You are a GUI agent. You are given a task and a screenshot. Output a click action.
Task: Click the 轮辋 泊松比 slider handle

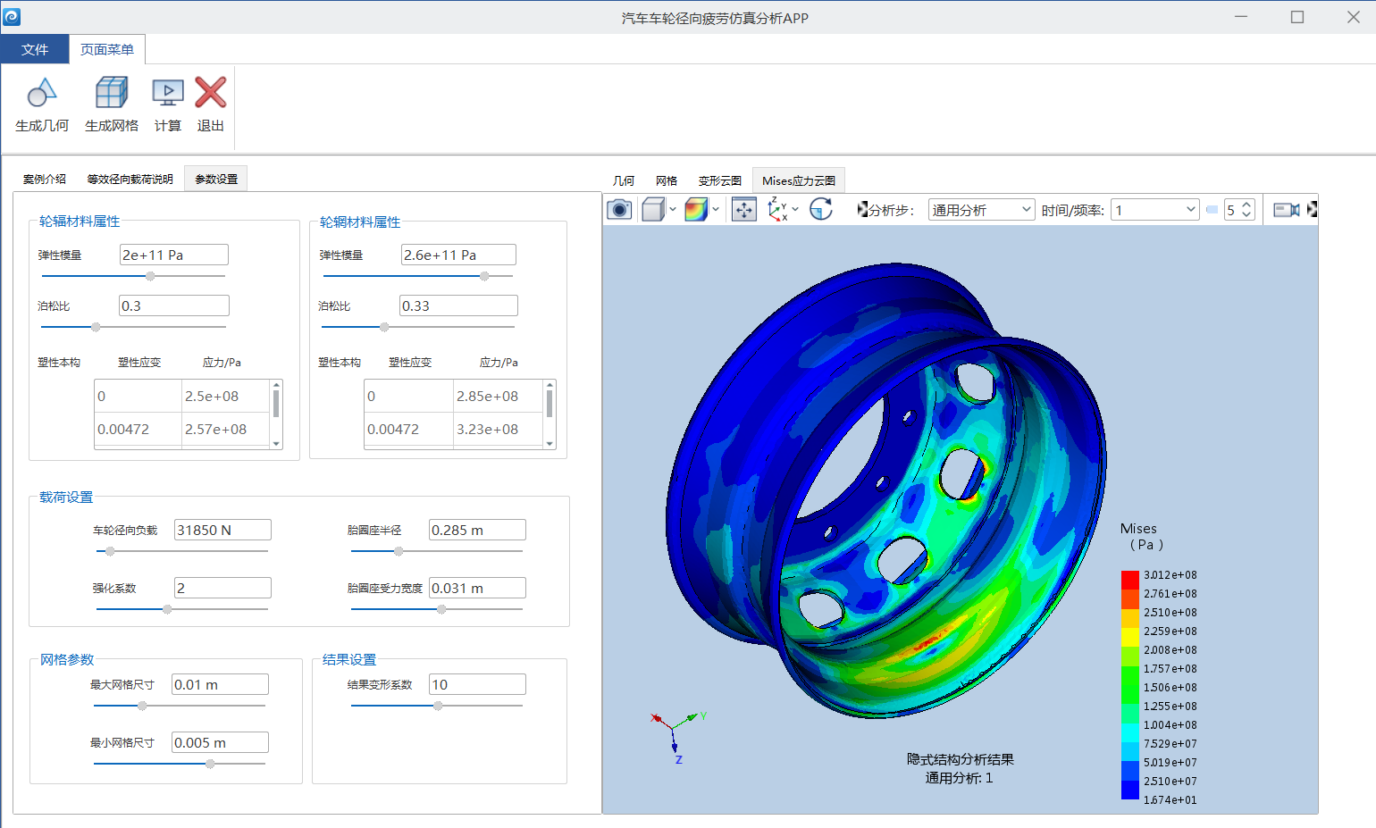pyautogui.click(x=384, y=327)
